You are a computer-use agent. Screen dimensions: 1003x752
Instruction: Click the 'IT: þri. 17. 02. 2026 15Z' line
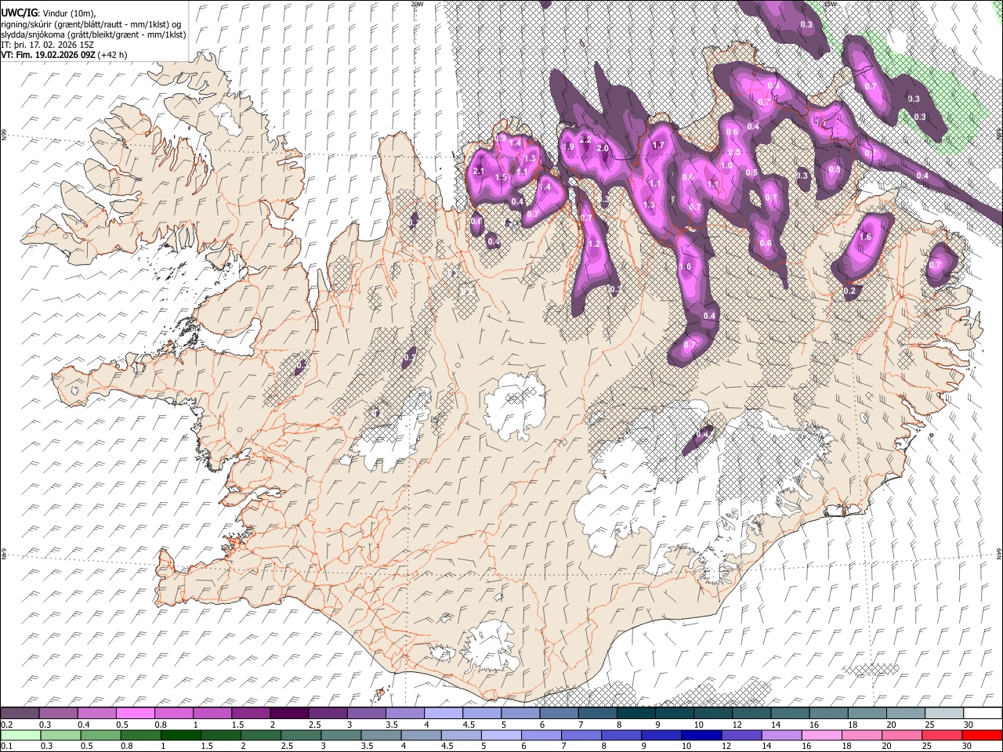tap(49, 45)
